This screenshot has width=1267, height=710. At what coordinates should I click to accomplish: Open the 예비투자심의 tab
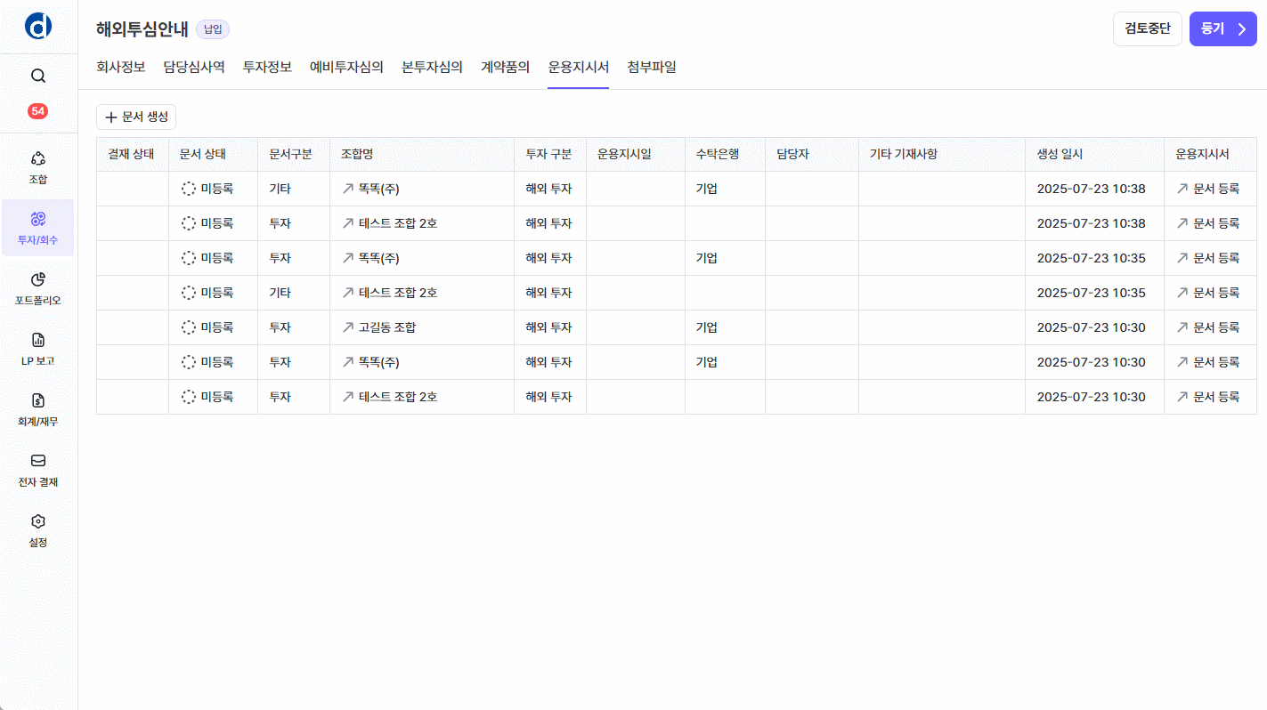346,67
